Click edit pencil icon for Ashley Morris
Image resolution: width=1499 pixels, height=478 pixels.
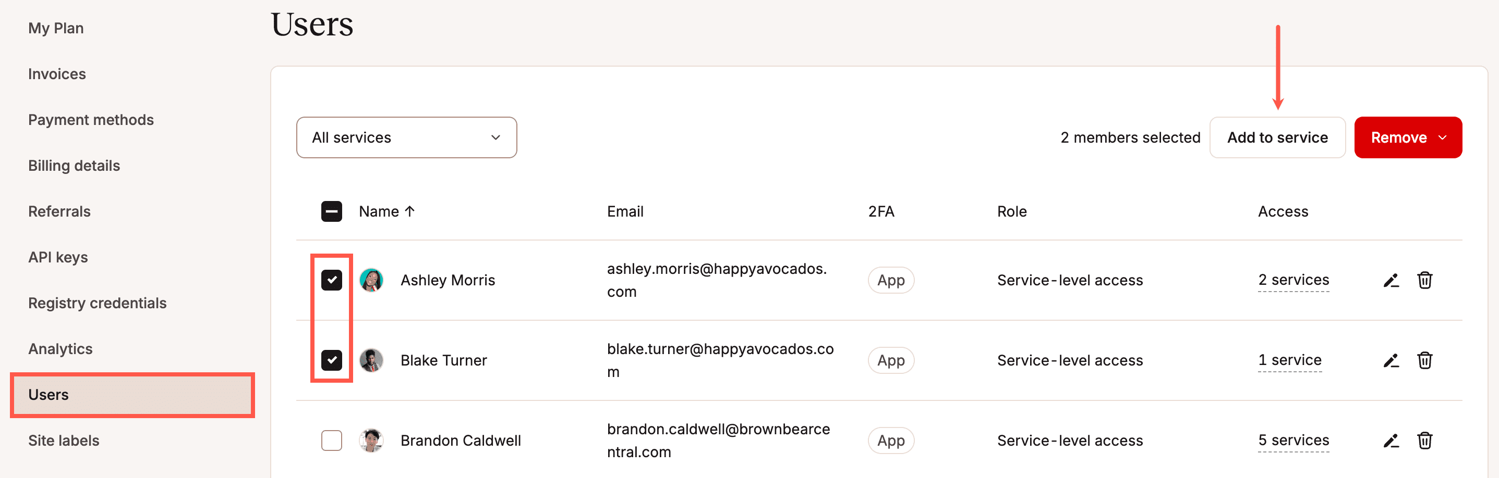pos(1391,281)
